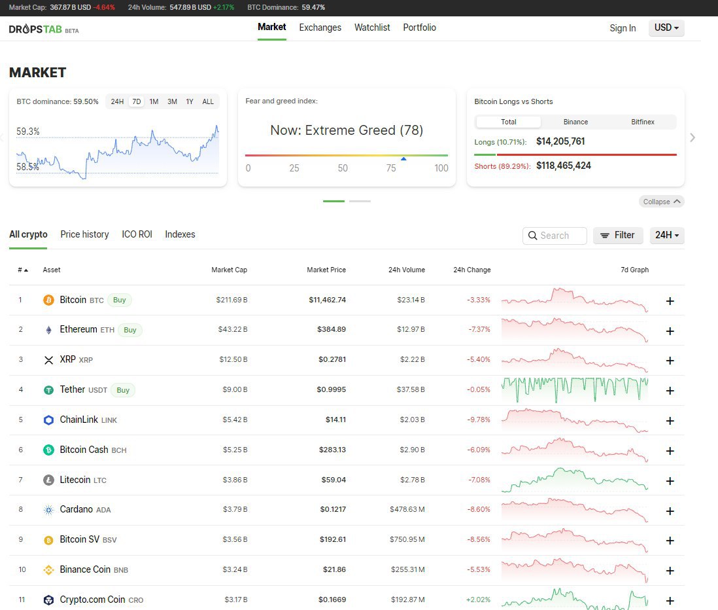
Task: Add Litecoin to watchlist with plus icon
Action: [670, 481]
